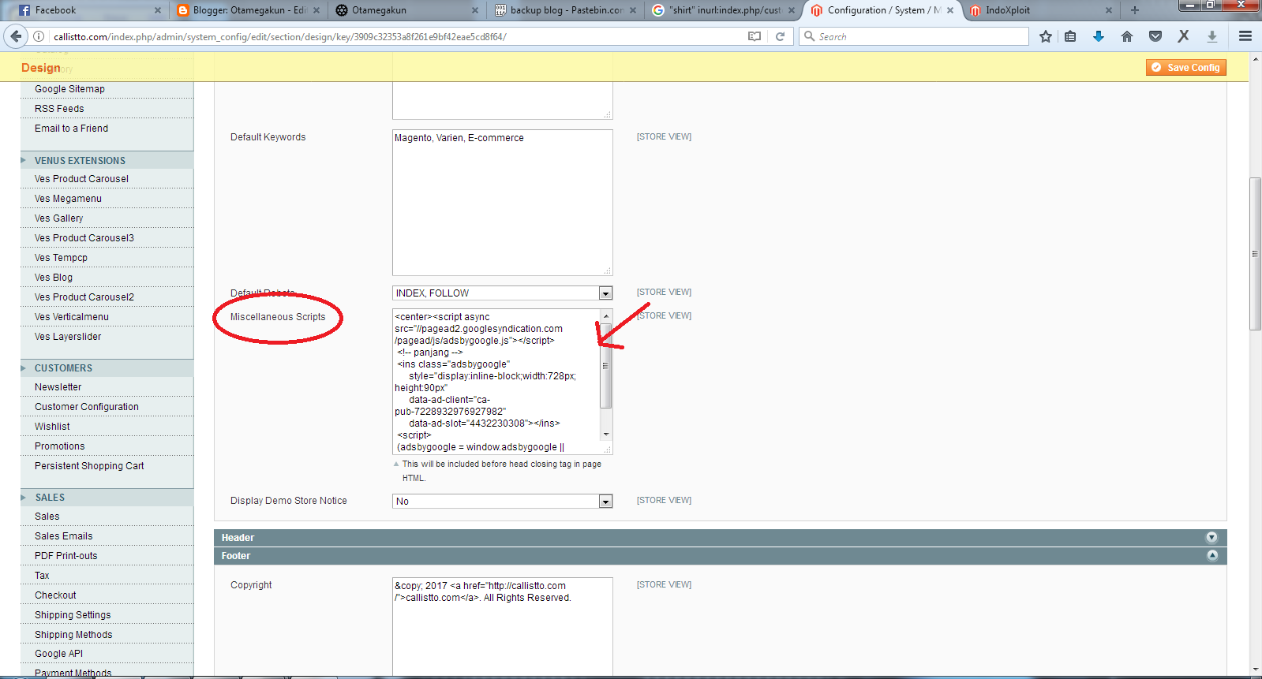The height and width of the screenshot is (679, 1262).
Task: Switch to the backup blog Pastebin tab
Action: click(x=565, y=10)
